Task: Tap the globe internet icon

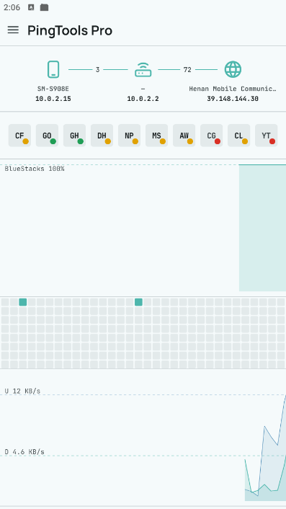Action: click(233, 69)
